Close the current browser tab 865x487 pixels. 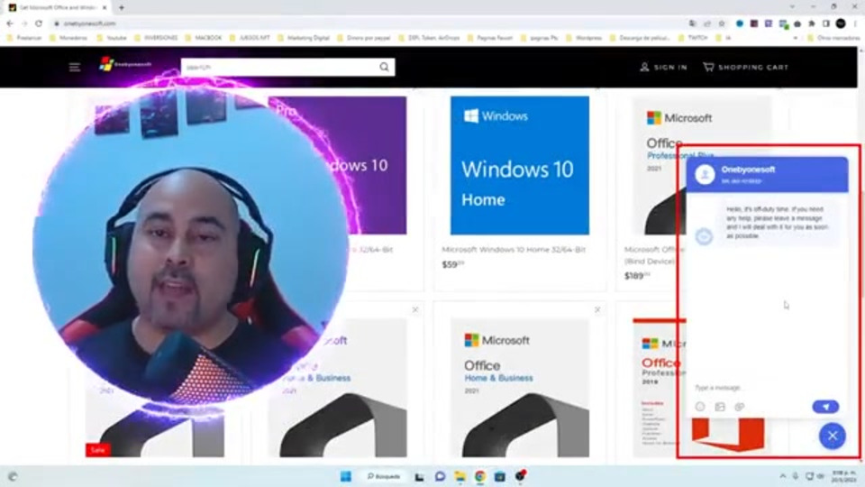(x=105, y=8)
